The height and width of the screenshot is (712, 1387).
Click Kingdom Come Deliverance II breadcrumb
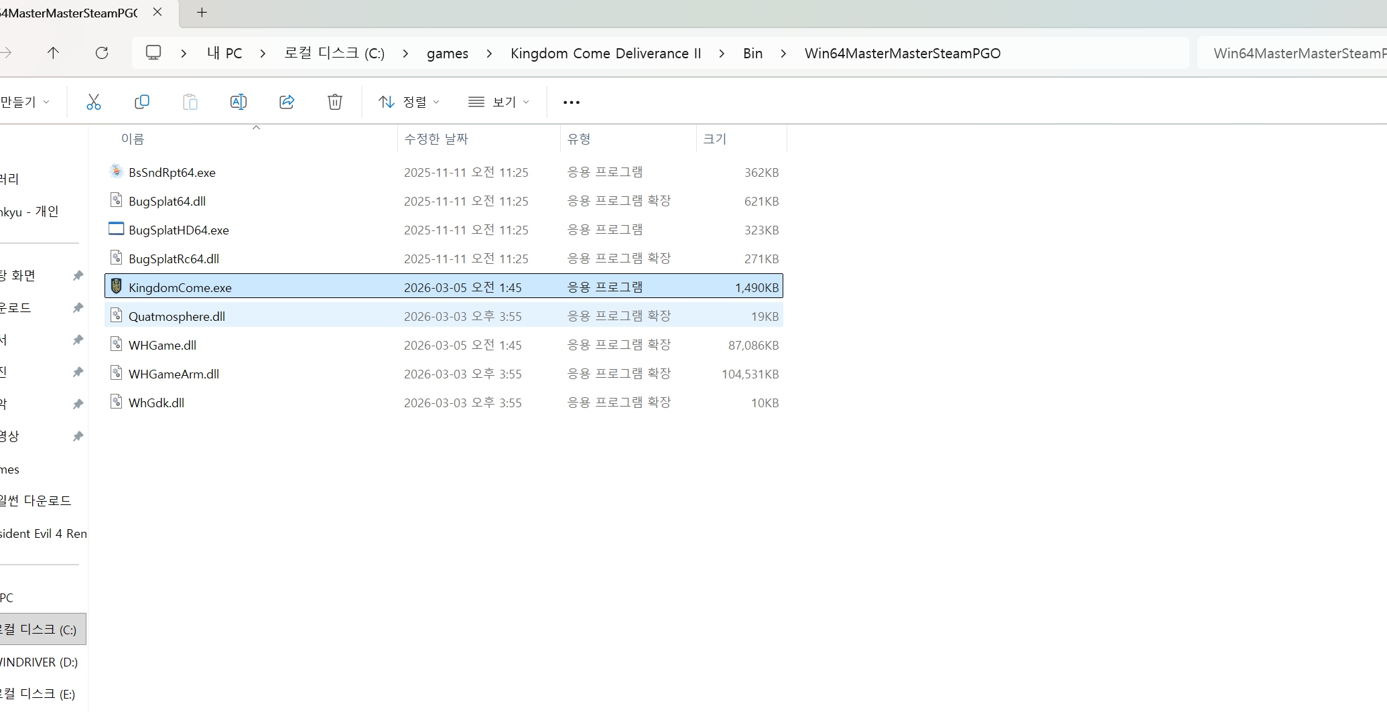(606, 54)
